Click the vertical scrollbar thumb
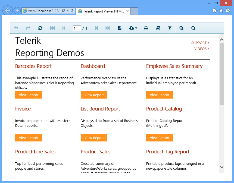234x183 pixels. pyautogui.click(x=221, y=74)
